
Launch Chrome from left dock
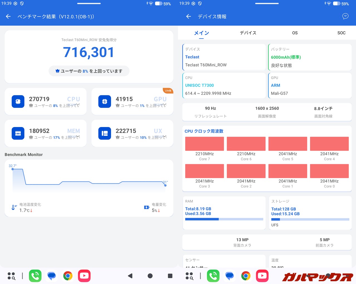68,276
